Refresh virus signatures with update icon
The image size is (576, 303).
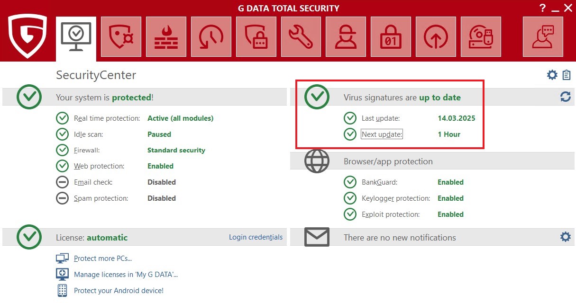tap(565, 97)
